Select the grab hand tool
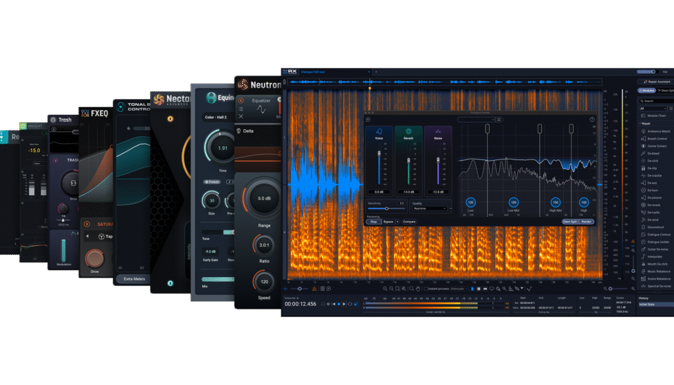674x385 pixels. pos(418,289)
